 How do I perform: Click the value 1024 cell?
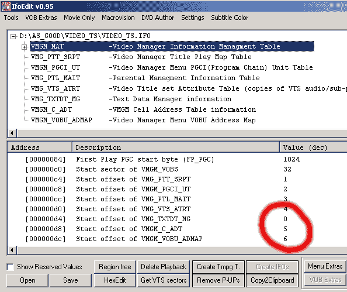pyautogui.click(x=292, y=159)
